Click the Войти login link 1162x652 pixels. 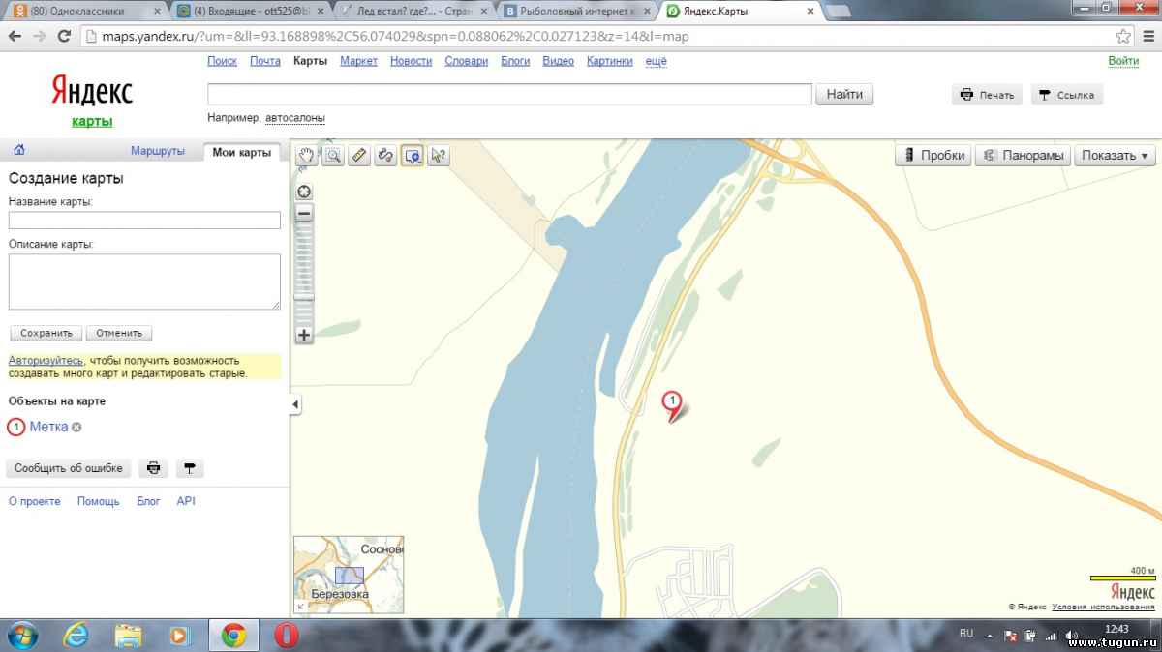click(x=1124, y=61)
